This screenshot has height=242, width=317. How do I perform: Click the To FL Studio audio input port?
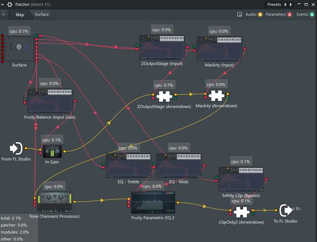coord(276,210)
